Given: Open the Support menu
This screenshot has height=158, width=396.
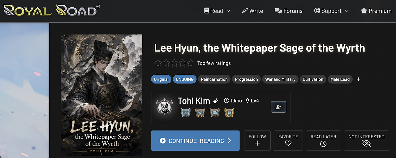Looking at the screenshot, I should (x=331, y=11).
